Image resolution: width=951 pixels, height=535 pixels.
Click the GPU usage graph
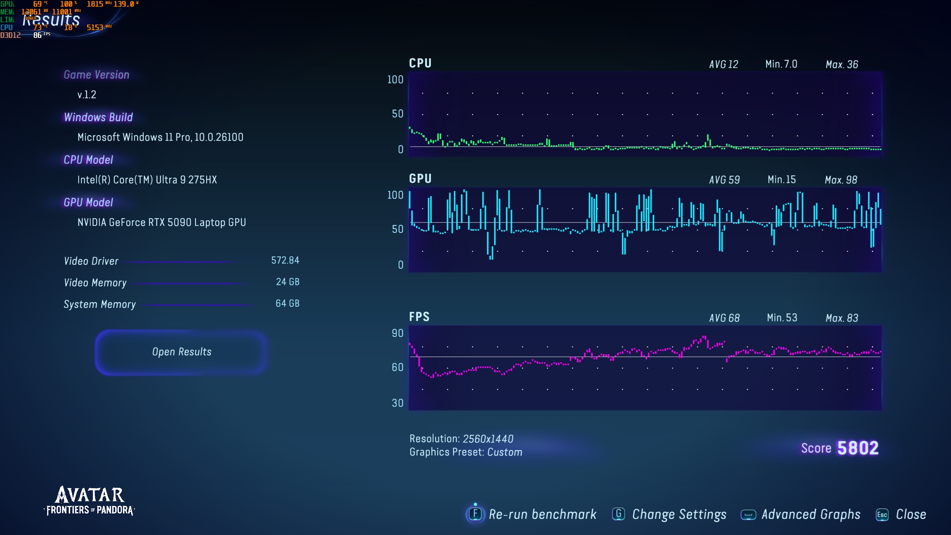(x=645, y=230)
